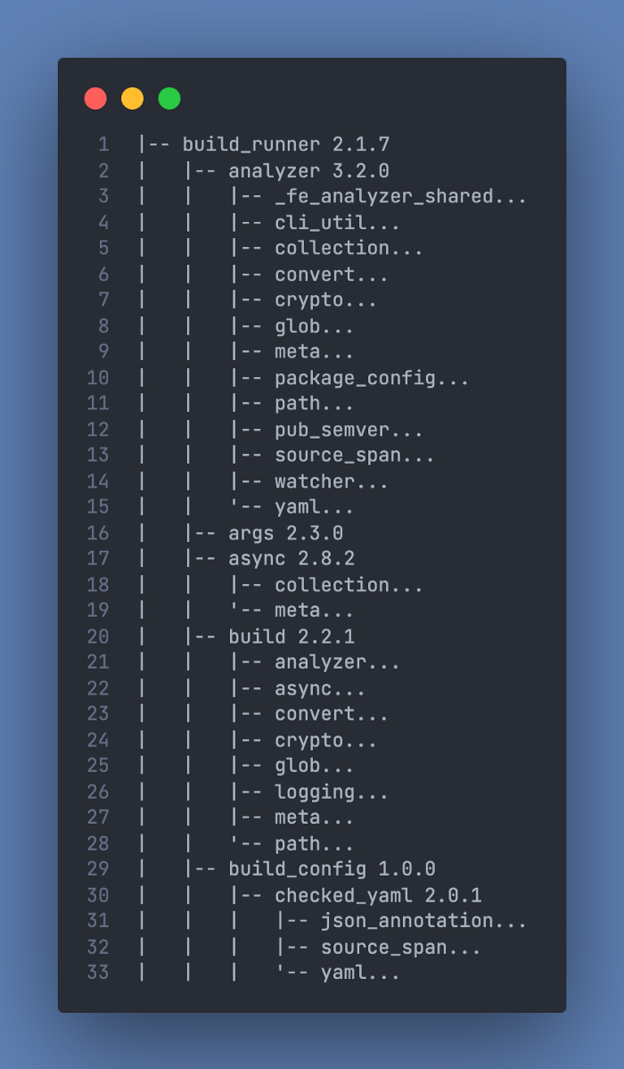Expand the analyzer 3.2.0 branch
The image size is (624, 1069).
pos(308,170)
